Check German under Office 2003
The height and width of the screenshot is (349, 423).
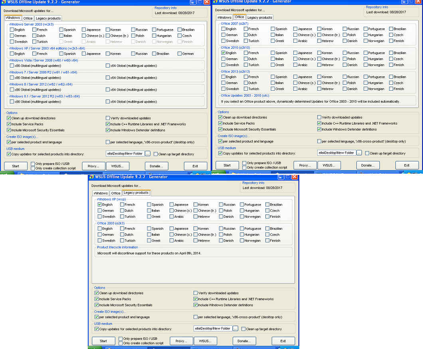100,234
